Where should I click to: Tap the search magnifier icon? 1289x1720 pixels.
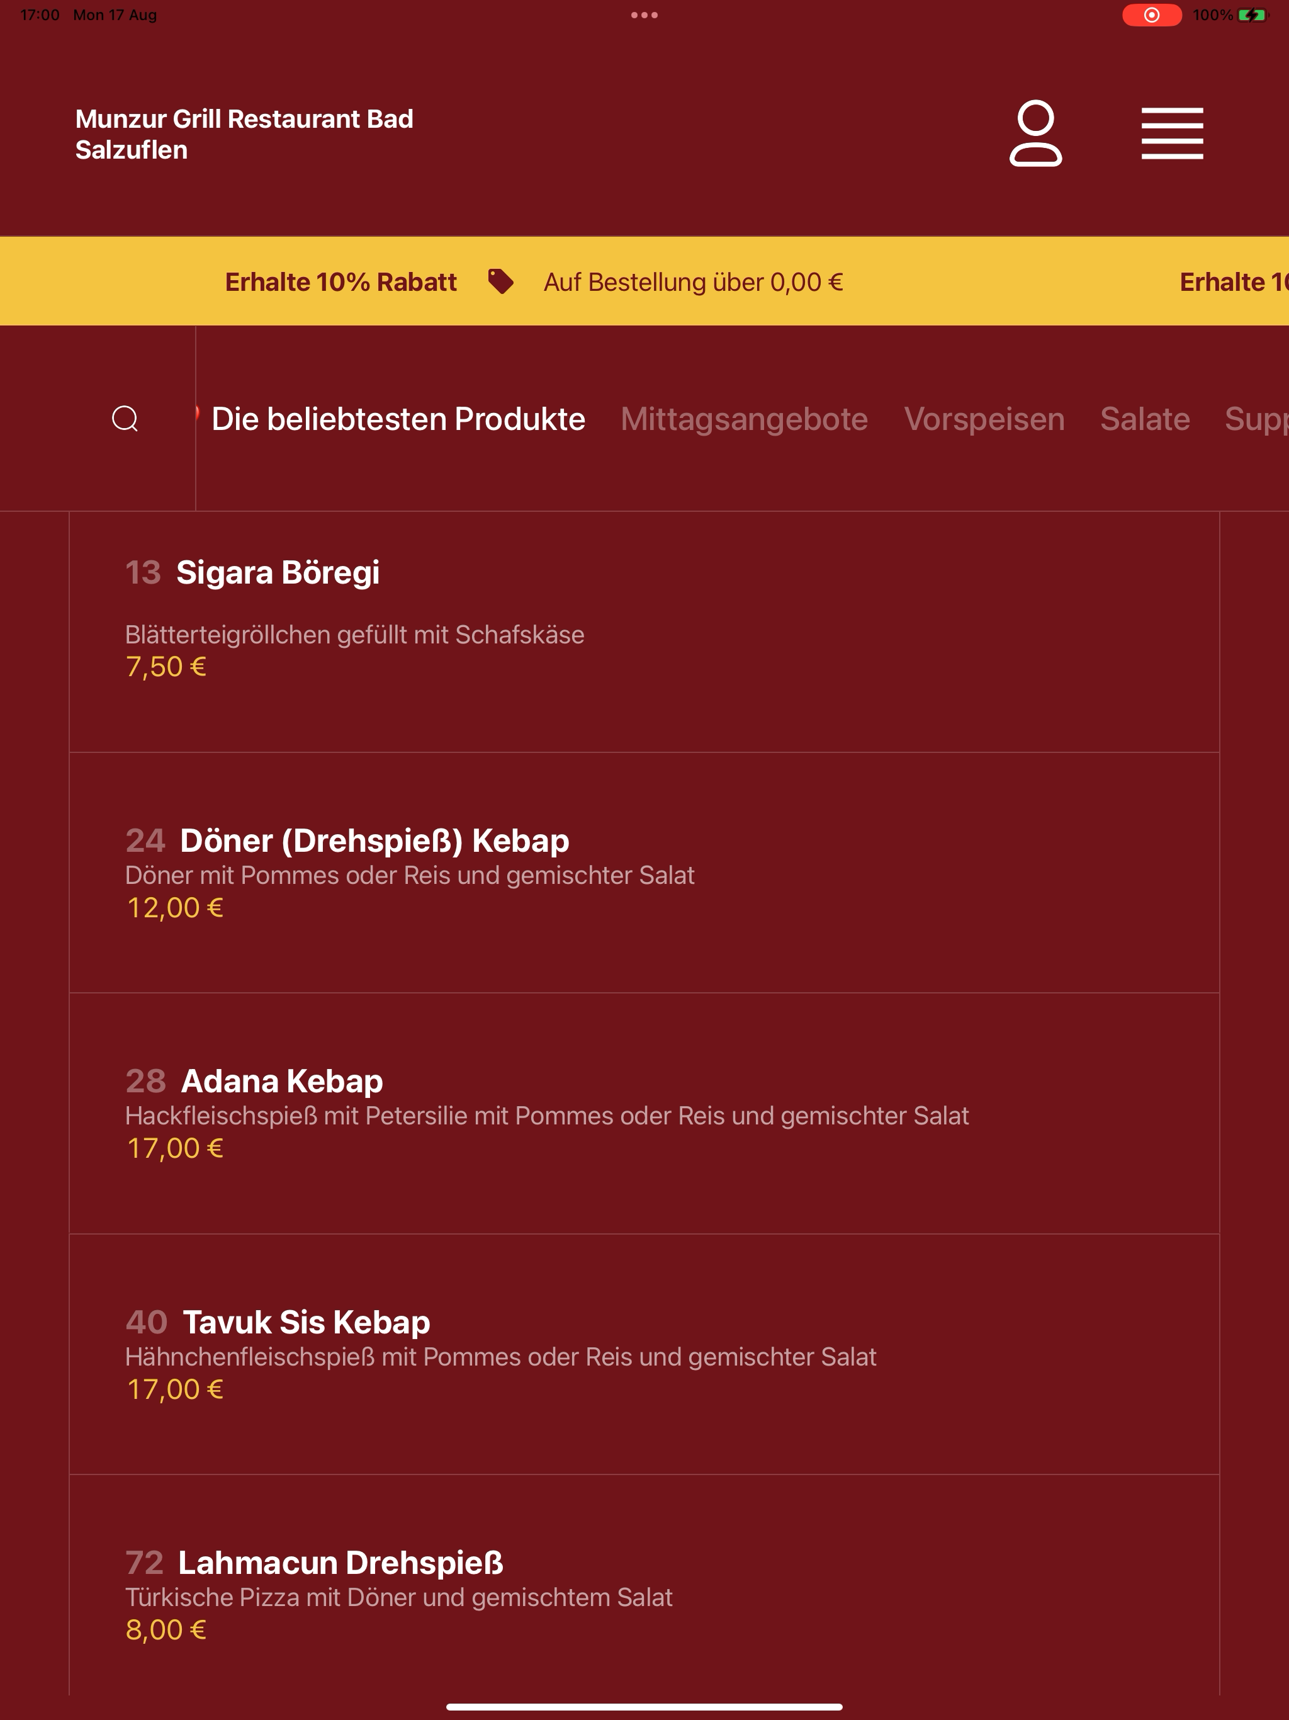pos(125,418)
